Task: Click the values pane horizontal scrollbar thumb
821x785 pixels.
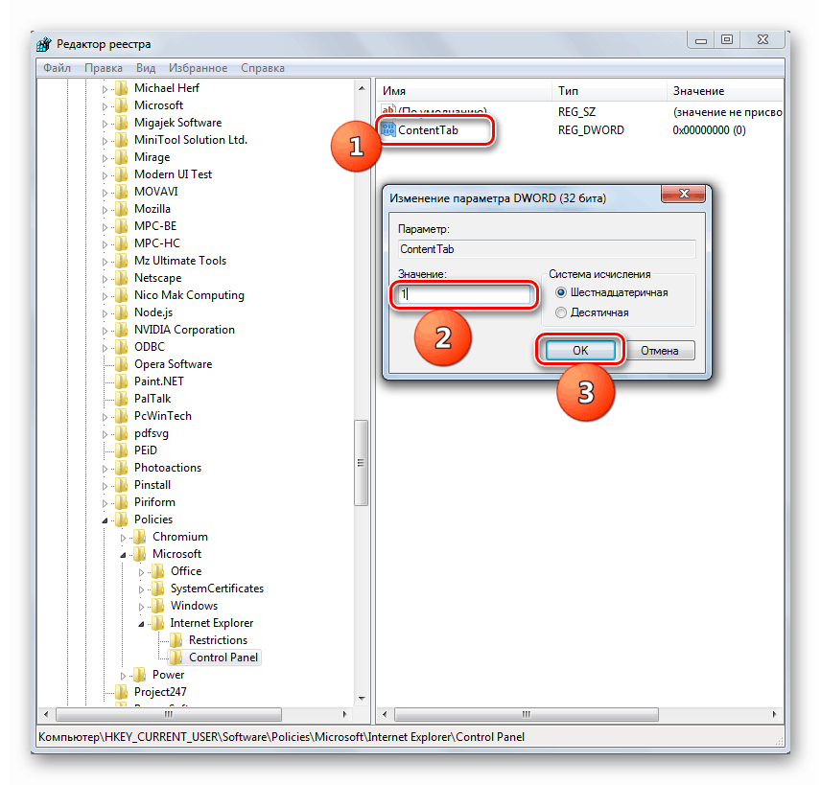Action: click(x=527, y=714)
